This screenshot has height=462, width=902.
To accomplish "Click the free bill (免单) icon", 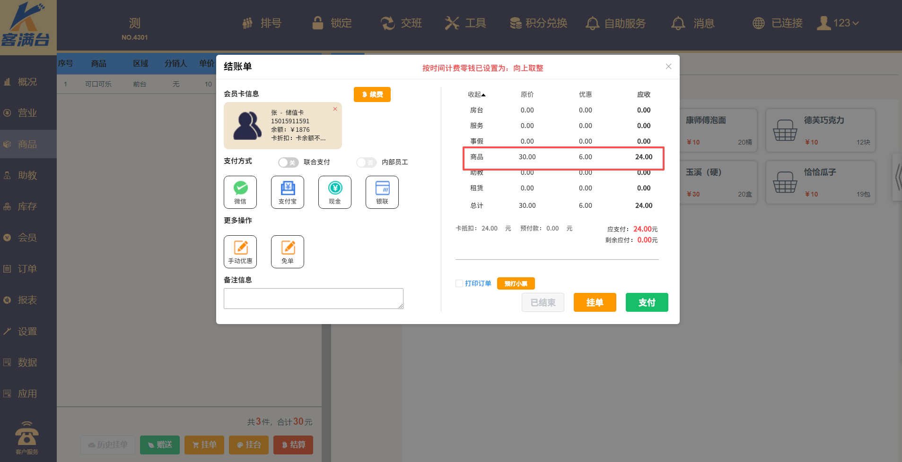I will 288,251.
